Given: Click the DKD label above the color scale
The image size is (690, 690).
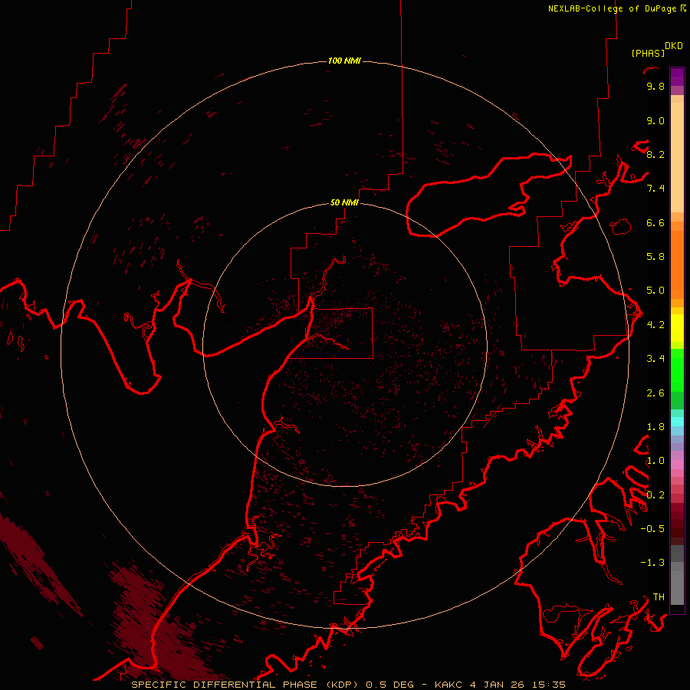Looking at the screenshot, I should (674, 46).
